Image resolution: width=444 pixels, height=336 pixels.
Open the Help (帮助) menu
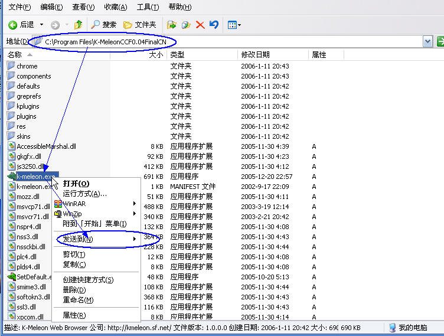180,7
